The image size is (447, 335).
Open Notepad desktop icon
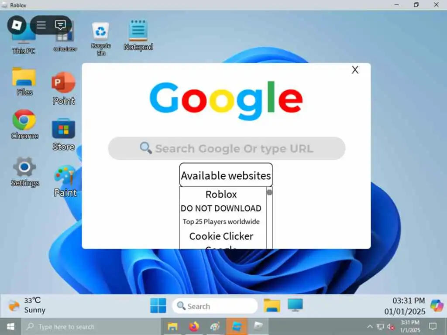tap(138, 35)
